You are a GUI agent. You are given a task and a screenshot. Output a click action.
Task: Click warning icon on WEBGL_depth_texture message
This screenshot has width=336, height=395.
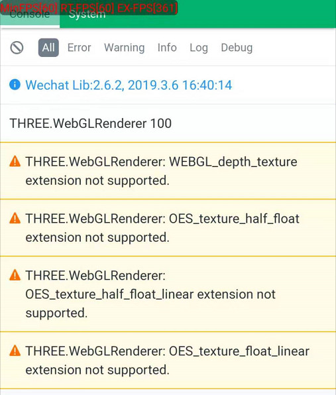click(x=15, y=161)
